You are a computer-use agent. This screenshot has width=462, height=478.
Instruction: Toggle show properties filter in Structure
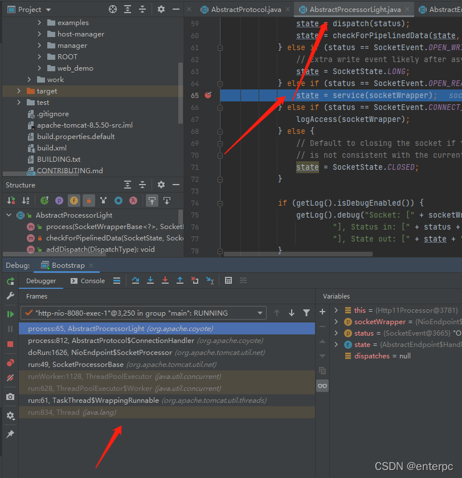pyautogui.click(x=59, y=201)
